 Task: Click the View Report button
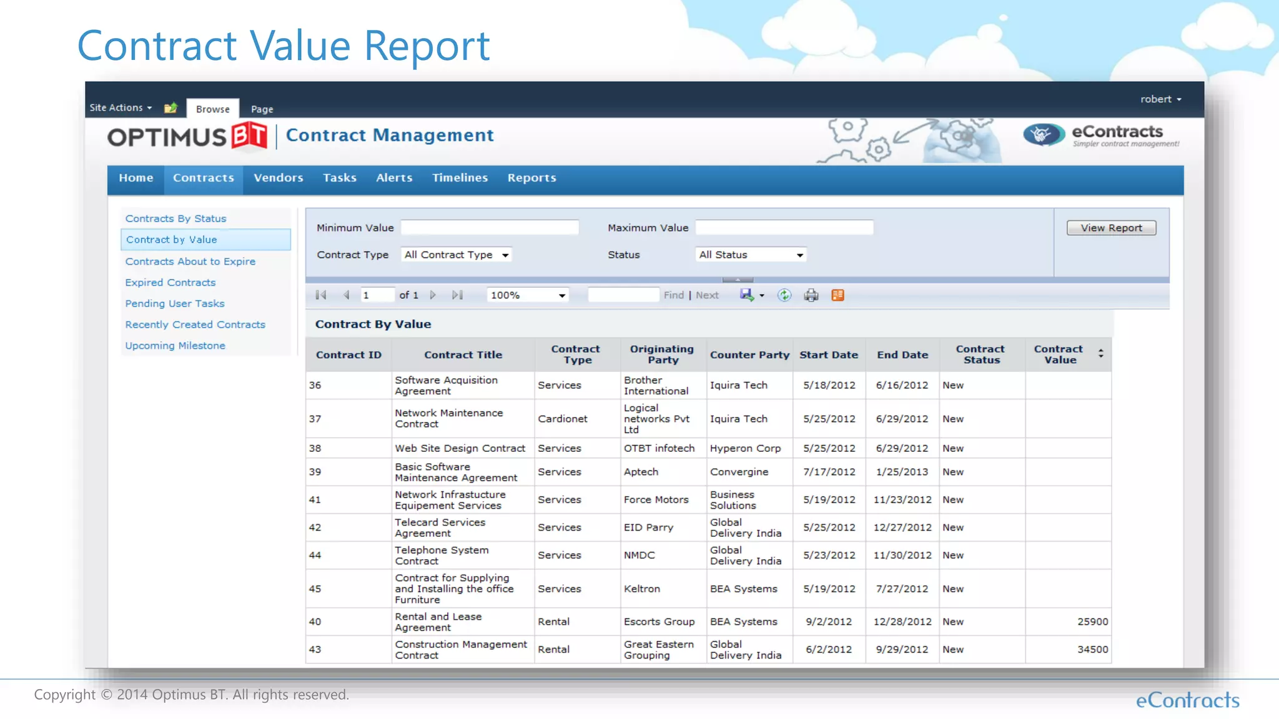[1111, 228]
